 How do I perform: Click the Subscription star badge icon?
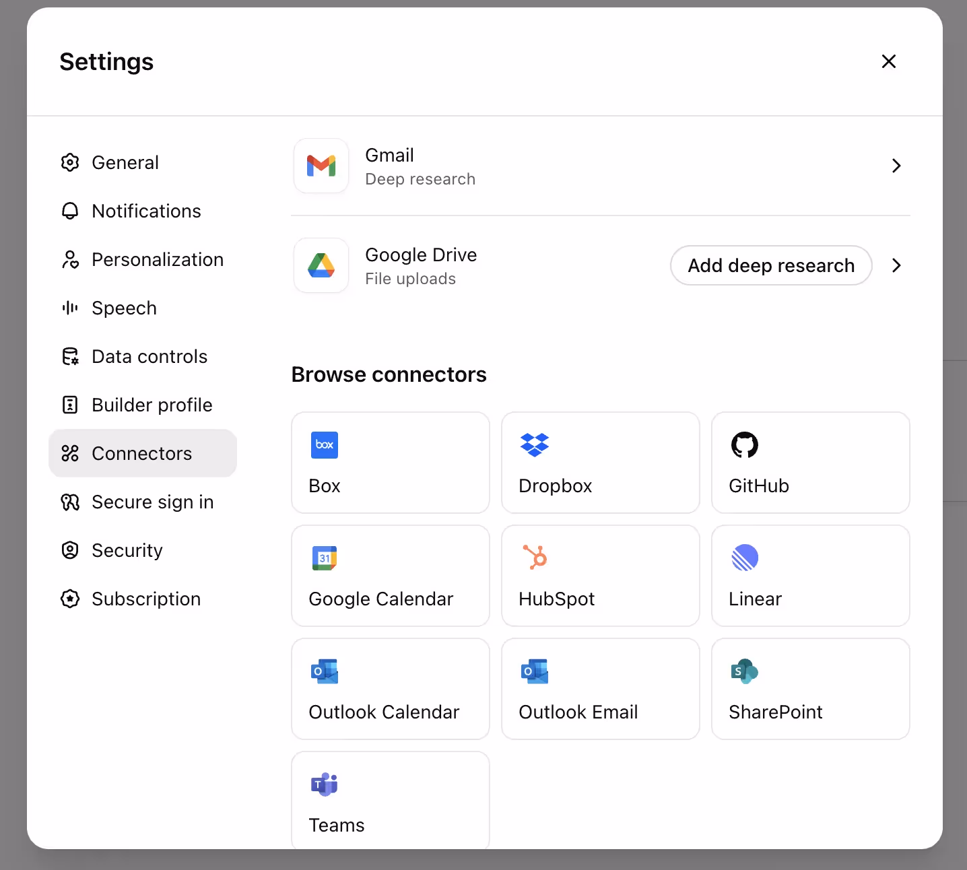click(70, 599)
